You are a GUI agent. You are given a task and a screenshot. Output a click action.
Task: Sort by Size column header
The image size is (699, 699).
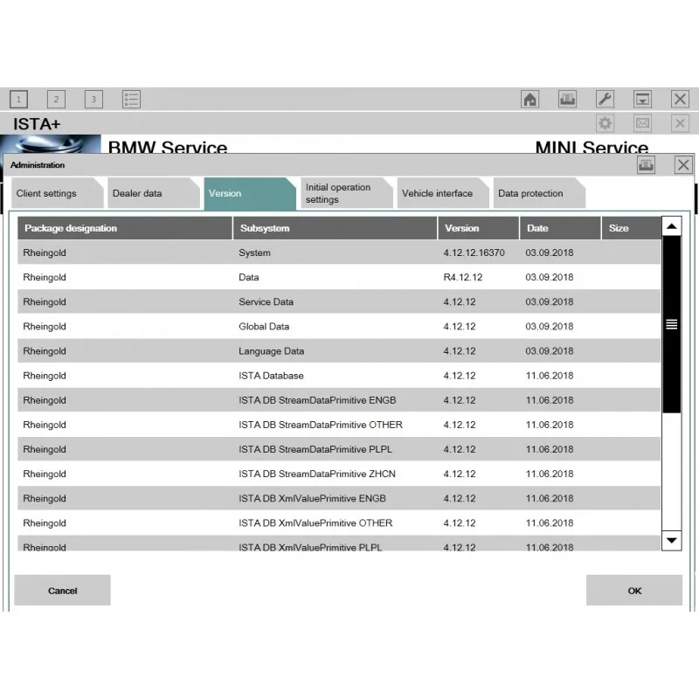(631, 228)
